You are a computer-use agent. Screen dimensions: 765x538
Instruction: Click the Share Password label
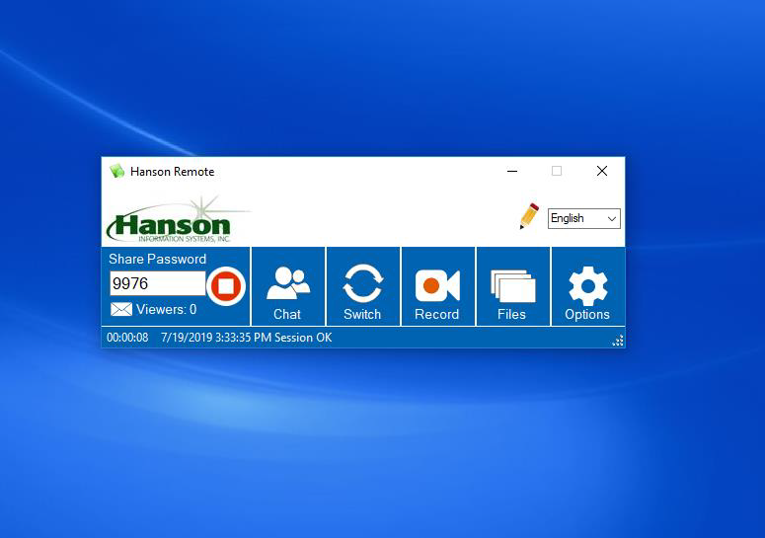click(157, 259)
